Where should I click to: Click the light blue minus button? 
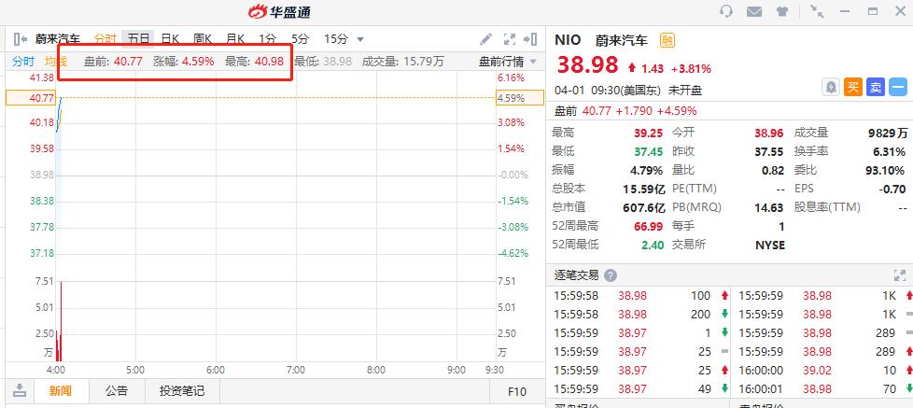(898, 88)
